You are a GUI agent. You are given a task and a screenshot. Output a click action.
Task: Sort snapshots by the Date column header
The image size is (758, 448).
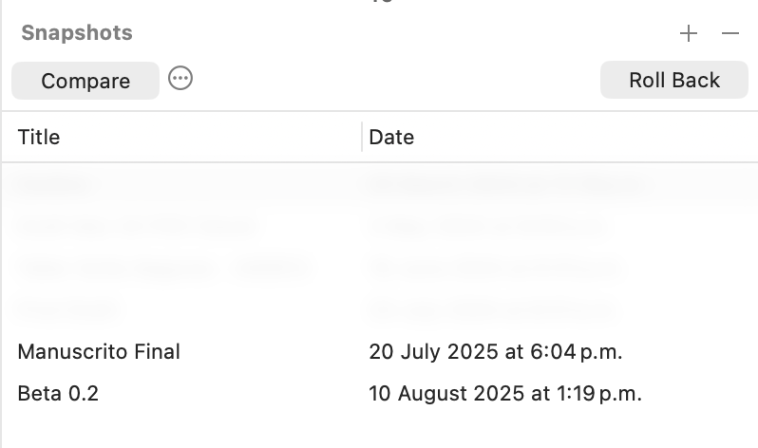[x=391, y=138]
